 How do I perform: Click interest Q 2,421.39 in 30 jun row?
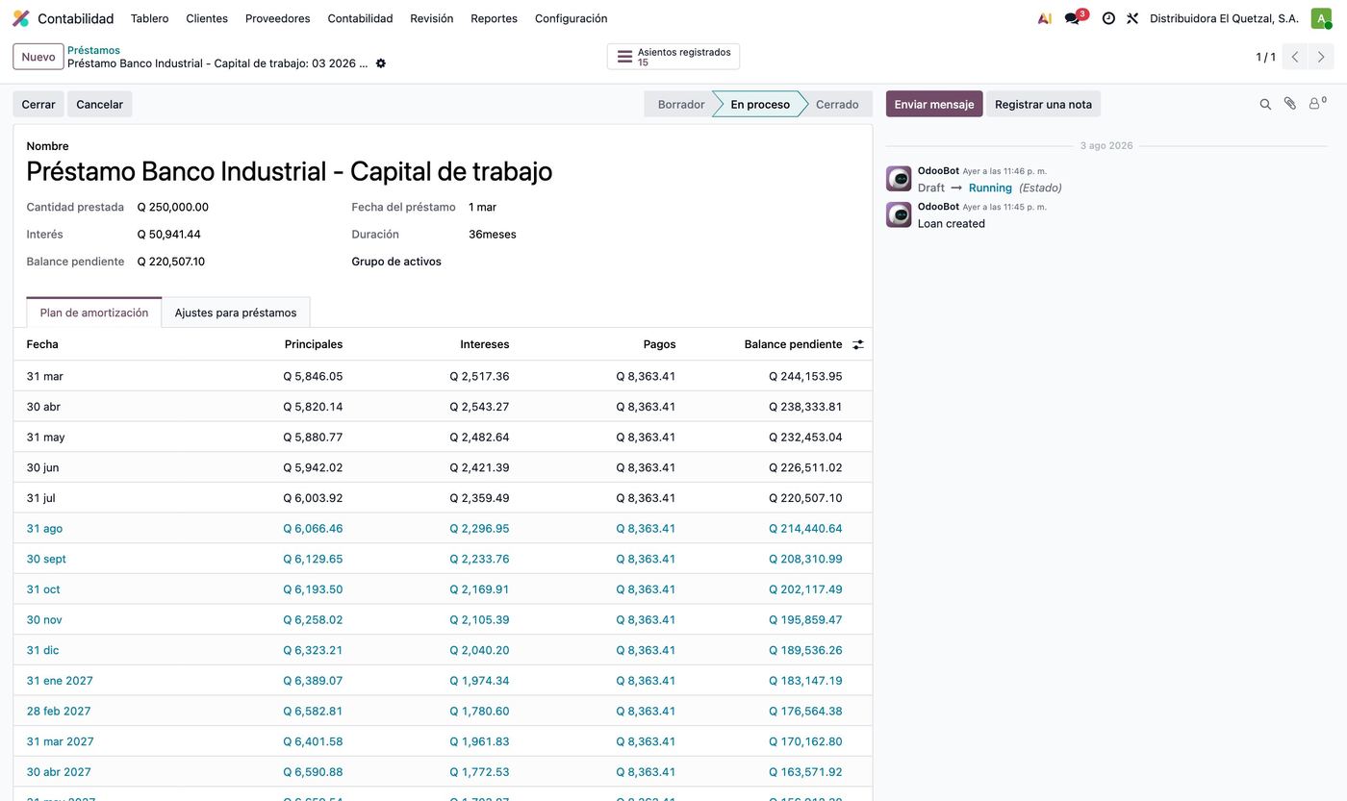click(479, 467)
